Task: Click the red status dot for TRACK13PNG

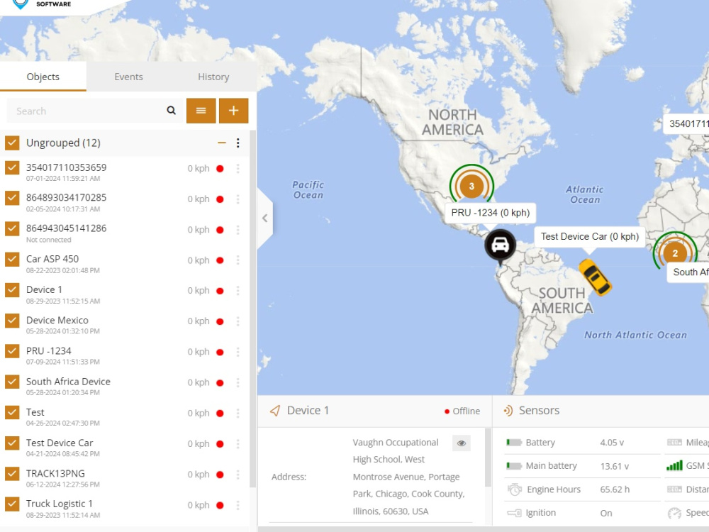Action: (x=220, y=475)
